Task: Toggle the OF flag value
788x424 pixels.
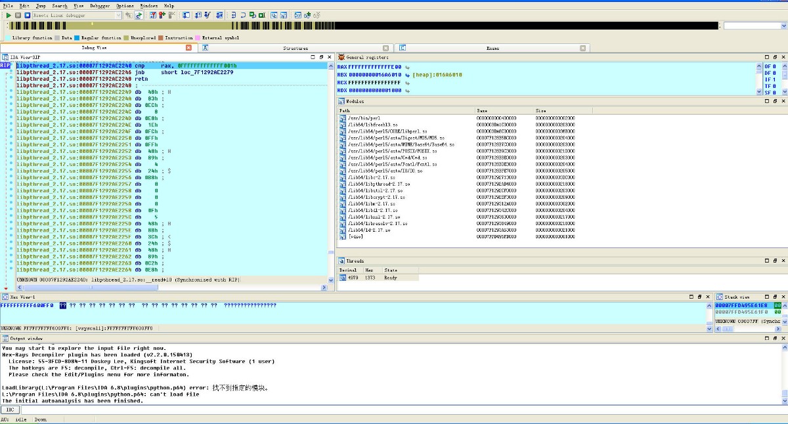Action: [774, 66]
